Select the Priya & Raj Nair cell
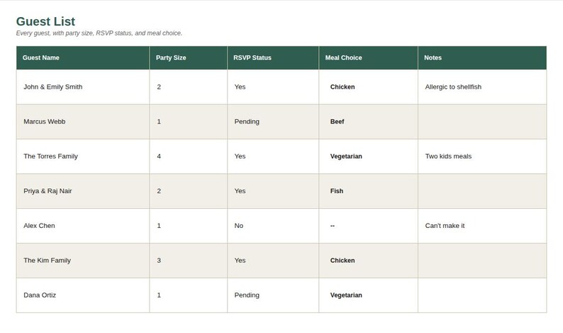563x333 pixels. coord(83,191)
